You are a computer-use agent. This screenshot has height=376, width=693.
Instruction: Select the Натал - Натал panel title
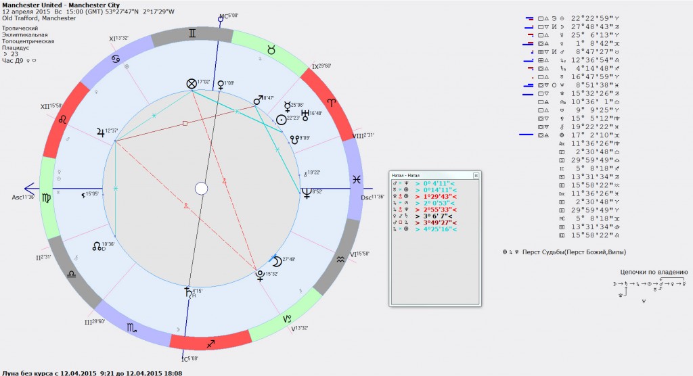tap(406, 175)
